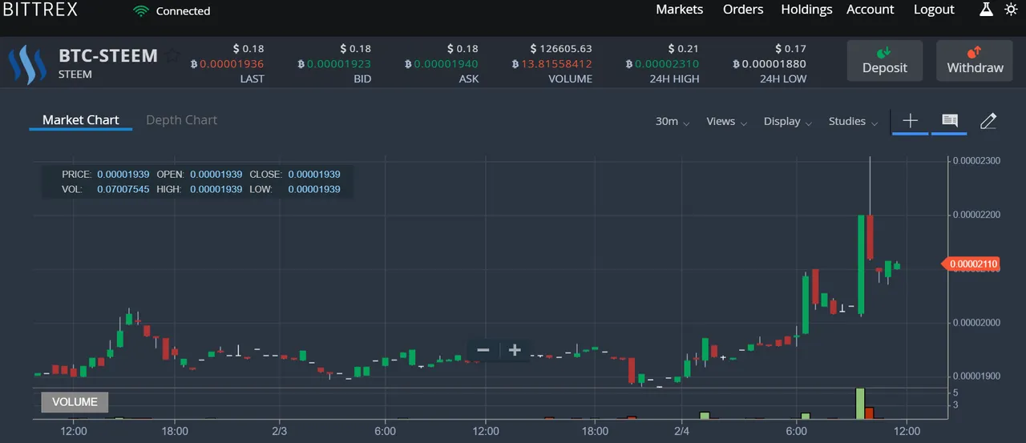Open the Orders menu
The width and height of the screenshot is (1026, 443).
pyautogui.click(x=743, y=10)
